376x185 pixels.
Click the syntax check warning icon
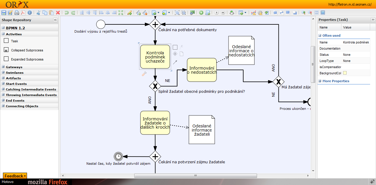(x=254, y=13)
